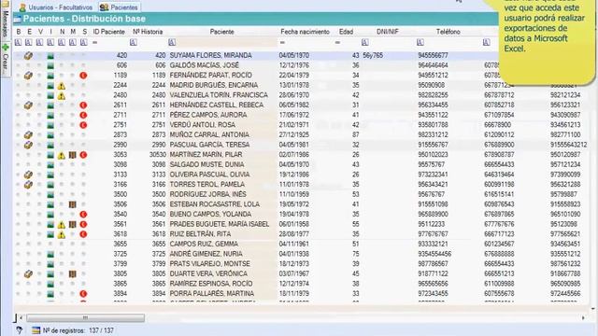Click the pin icon at the status bar's left end
Viewport: 598px width, 336px height.
point(19,330)
